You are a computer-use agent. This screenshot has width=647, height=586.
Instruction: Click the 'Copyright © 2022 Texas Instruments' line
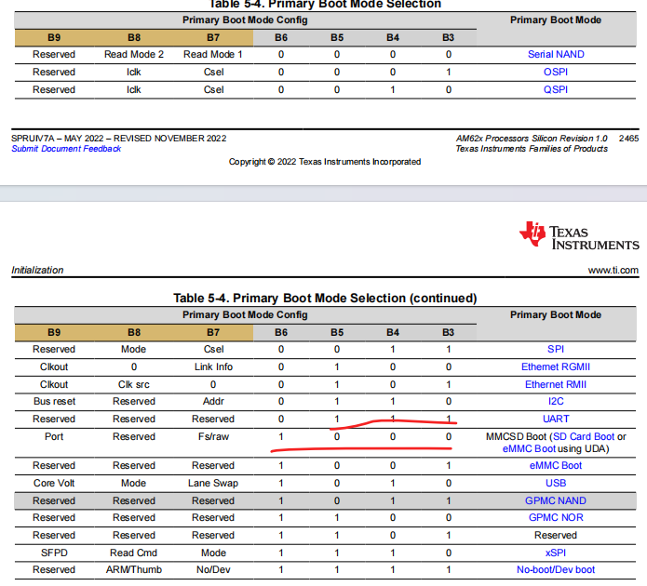coord(325,162)
